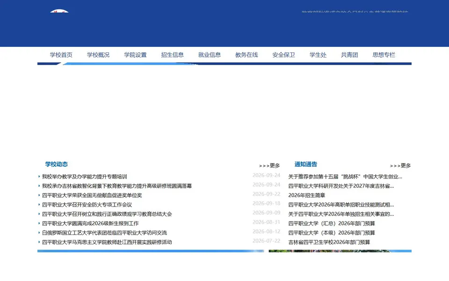This screenshot has height=281, width=449.
Task: Open notice 四平职业大学（汇总）2026年部门预算
Action: pos(332,223)
